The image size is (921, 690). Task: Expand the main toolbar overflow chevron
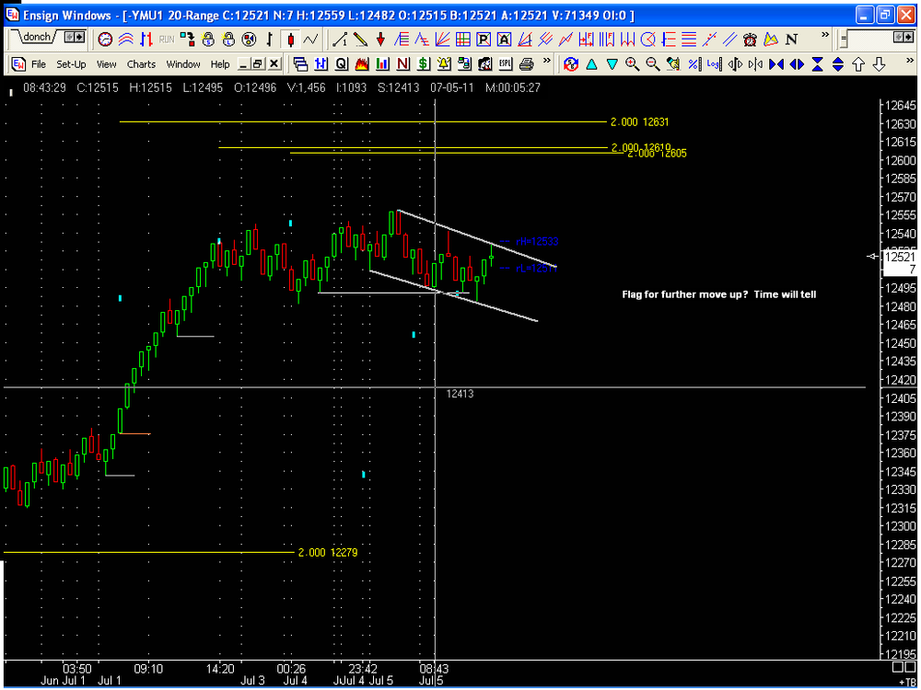point(547,60)
